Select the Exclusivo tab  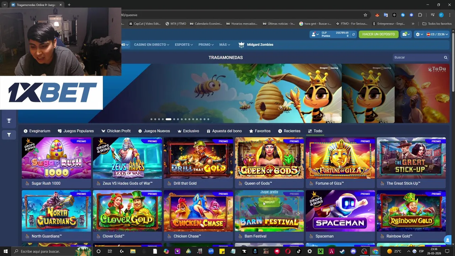point(188,131)
